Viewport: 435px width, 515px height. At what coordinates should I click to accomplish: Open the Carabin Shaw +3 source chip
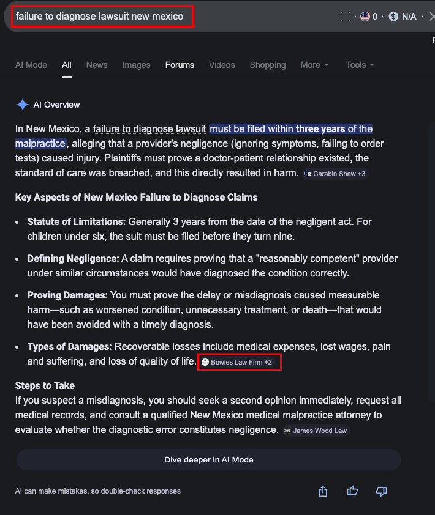[335, 174]
